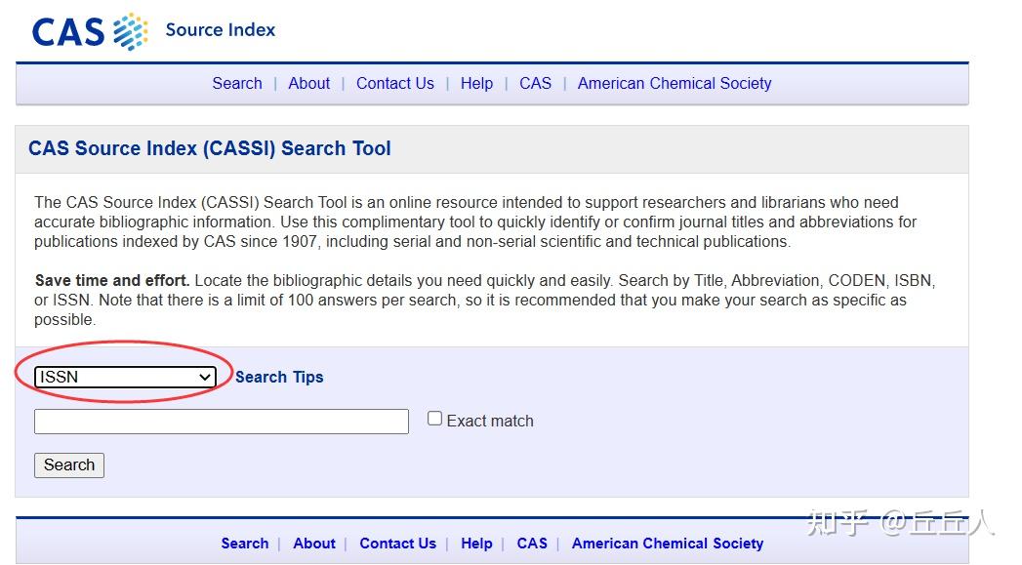Visit American Chemical Society top link
The width and height of the screenshot is (1022, 565).
coord(675,83)
